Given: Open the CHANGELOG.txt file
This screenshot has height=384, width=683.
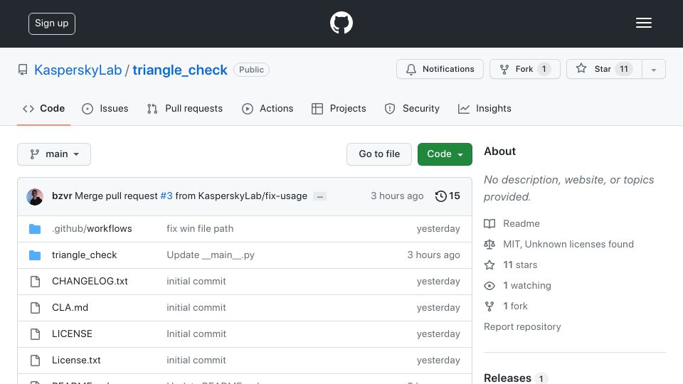Looking at the screenshot, I should (90, 282).
